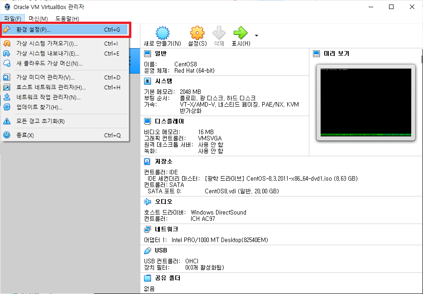The height and width of the screenshot is (294, 423).
Task: Click the warning triangle icon beside 모든 경고 초기화
Action: tap(7, 121)
